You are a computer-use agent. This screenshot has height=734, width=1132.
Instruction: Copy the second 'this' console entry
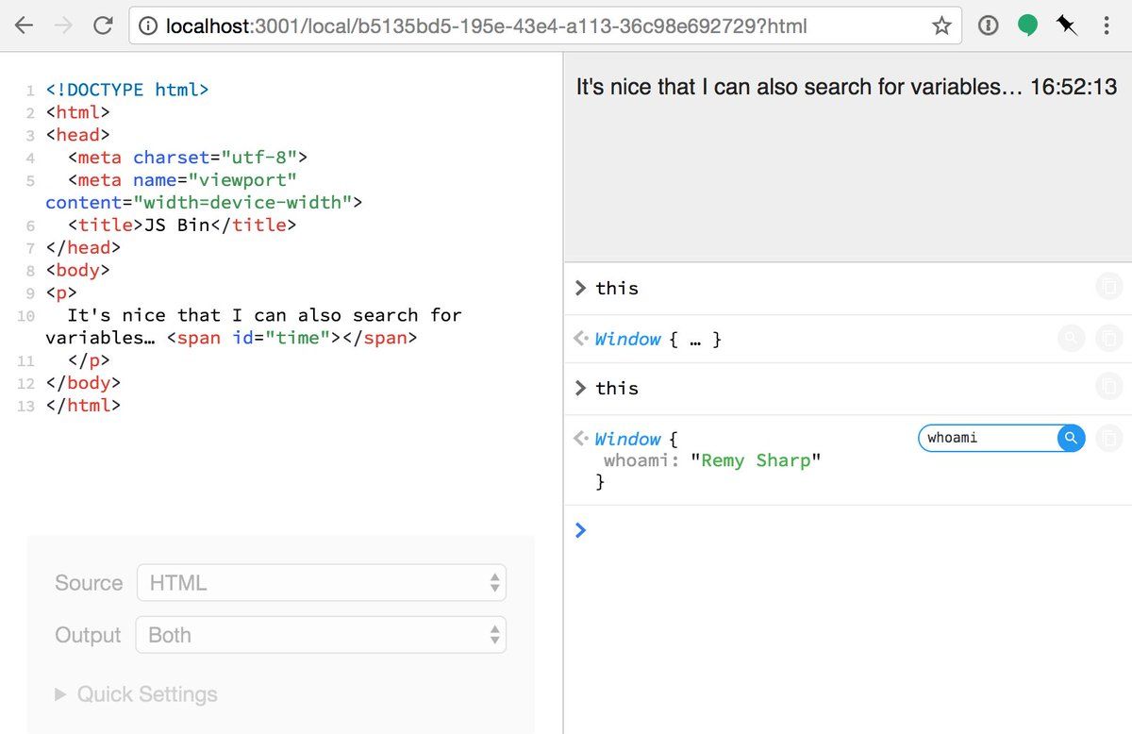(1109, 388)
